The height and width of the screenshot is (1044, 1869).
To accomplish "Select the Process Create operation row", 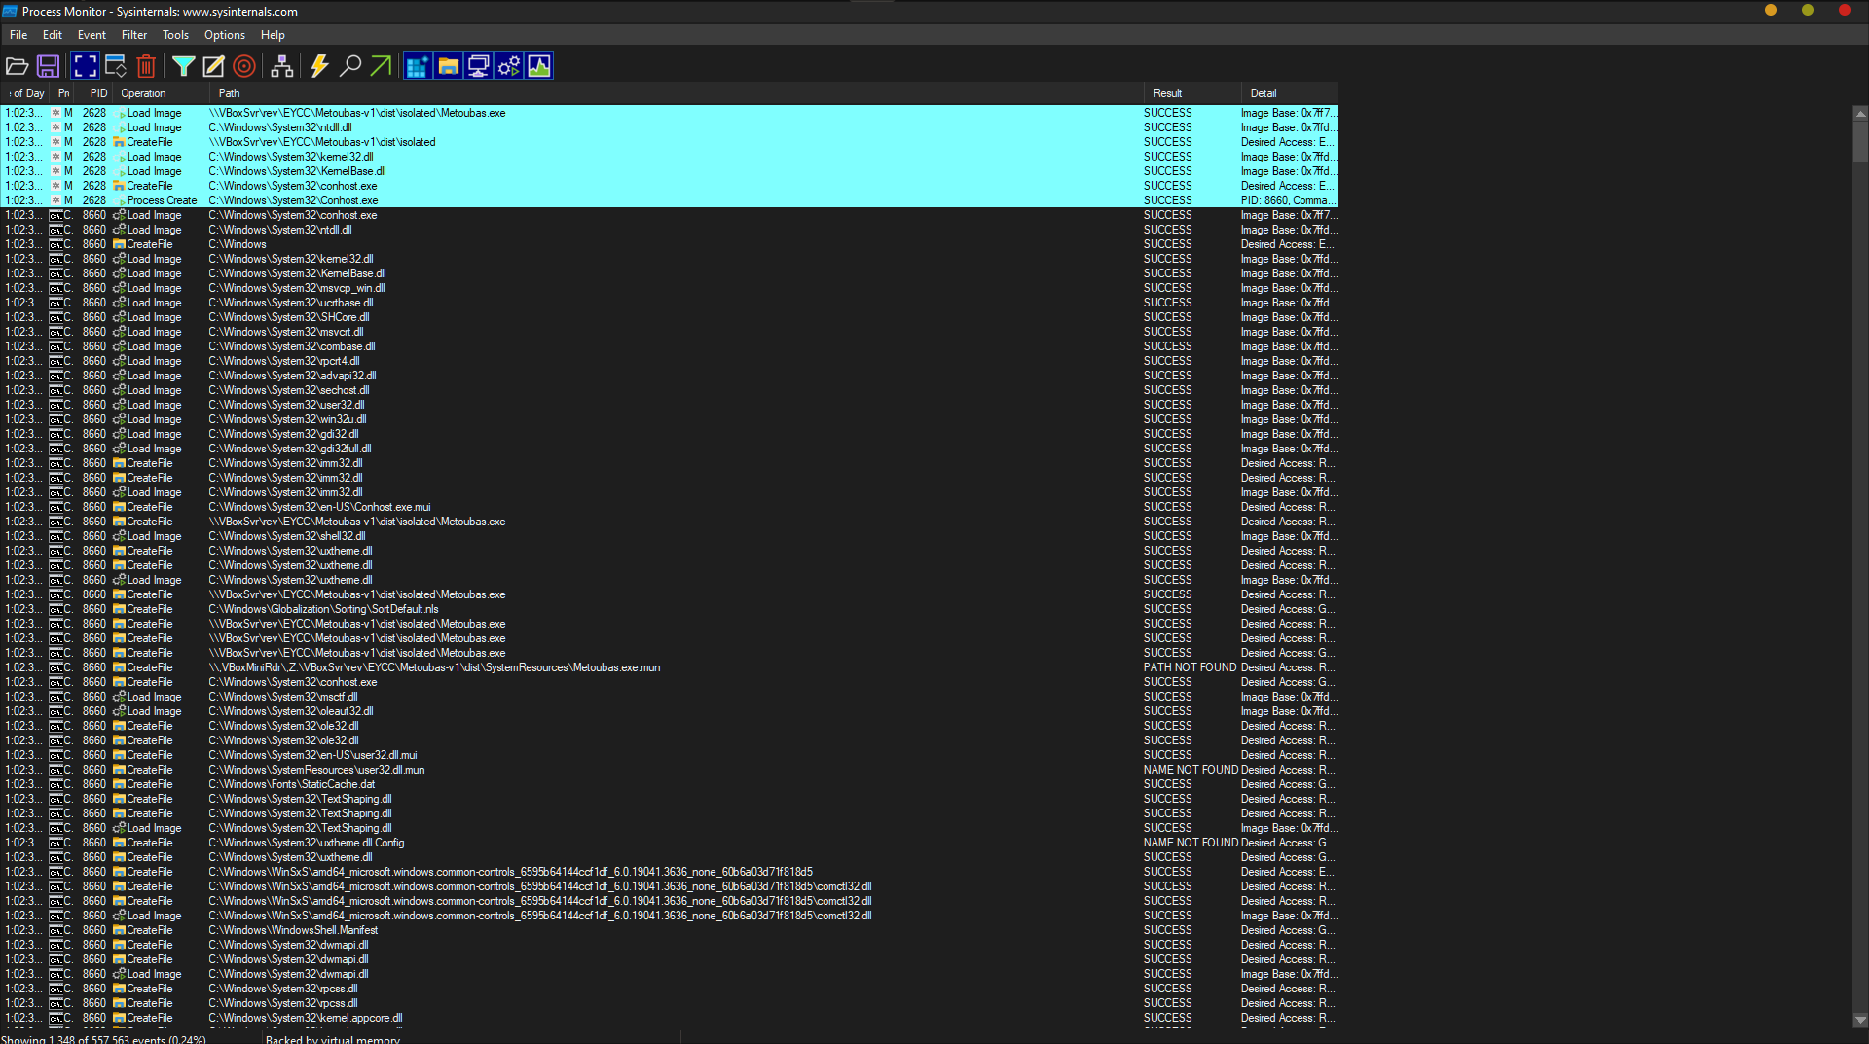I will [670, 200].
